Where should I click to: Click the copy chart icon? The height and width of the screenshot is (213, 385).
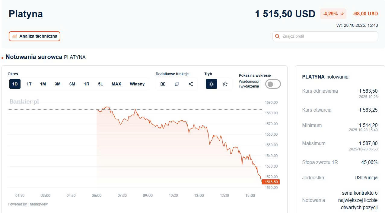point(177,84)
